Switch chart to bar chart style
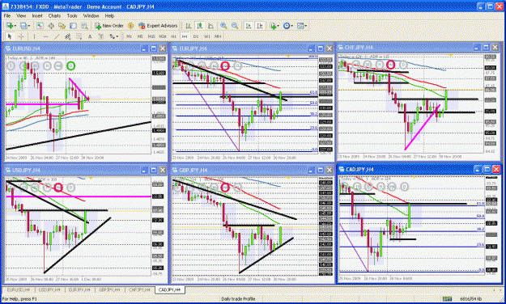 click(x=189, y=26)
